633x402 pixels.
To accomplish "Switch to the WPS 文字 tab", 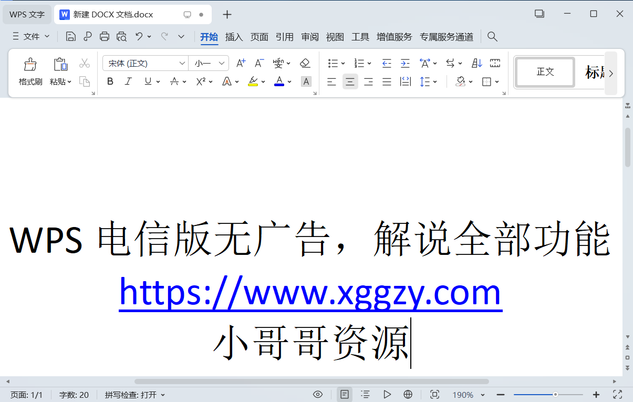I will pos(27,14).
